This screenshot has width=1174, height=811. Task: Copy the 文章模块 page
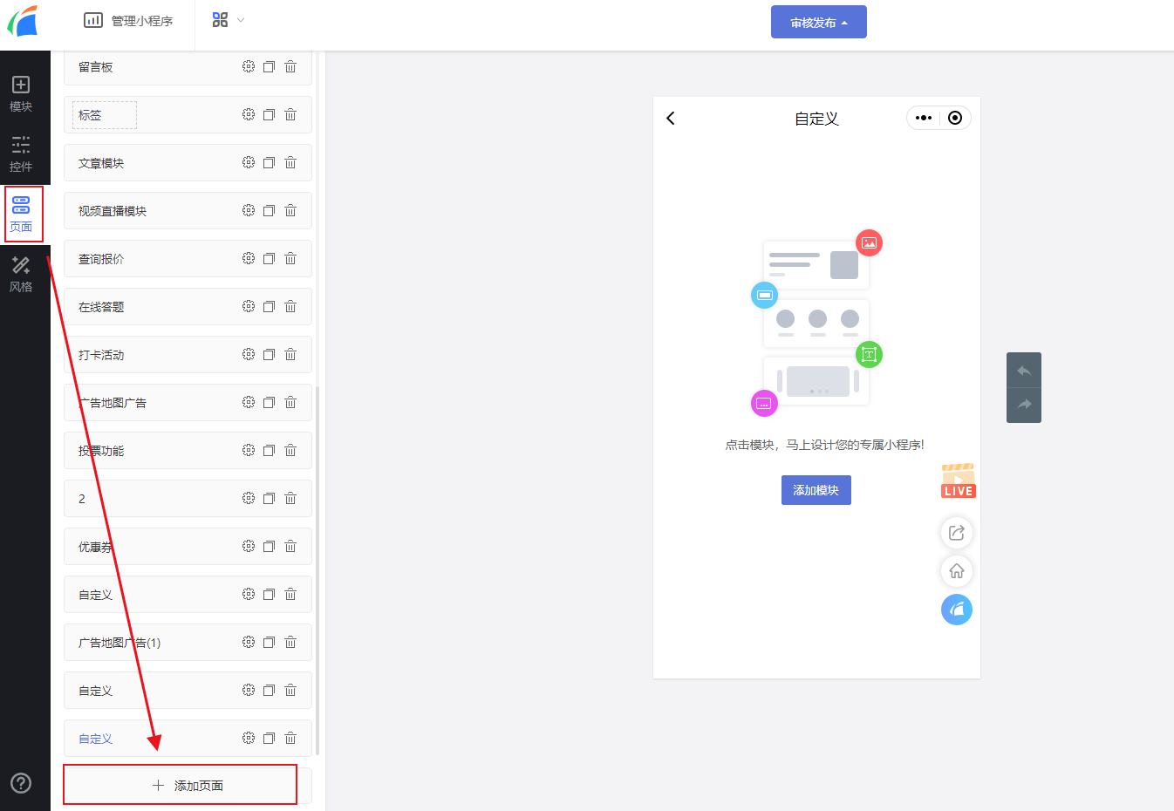[x=270, y=162]
